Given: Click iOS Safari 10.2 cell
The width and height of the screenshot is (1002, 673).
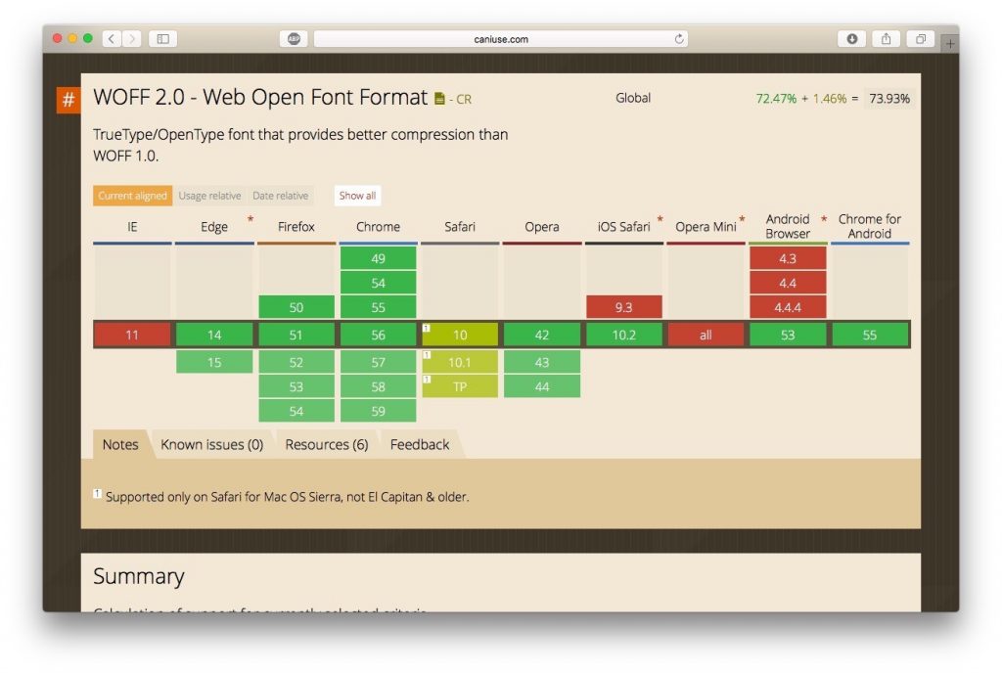Looking at the screenshot, I should point(623,335).
